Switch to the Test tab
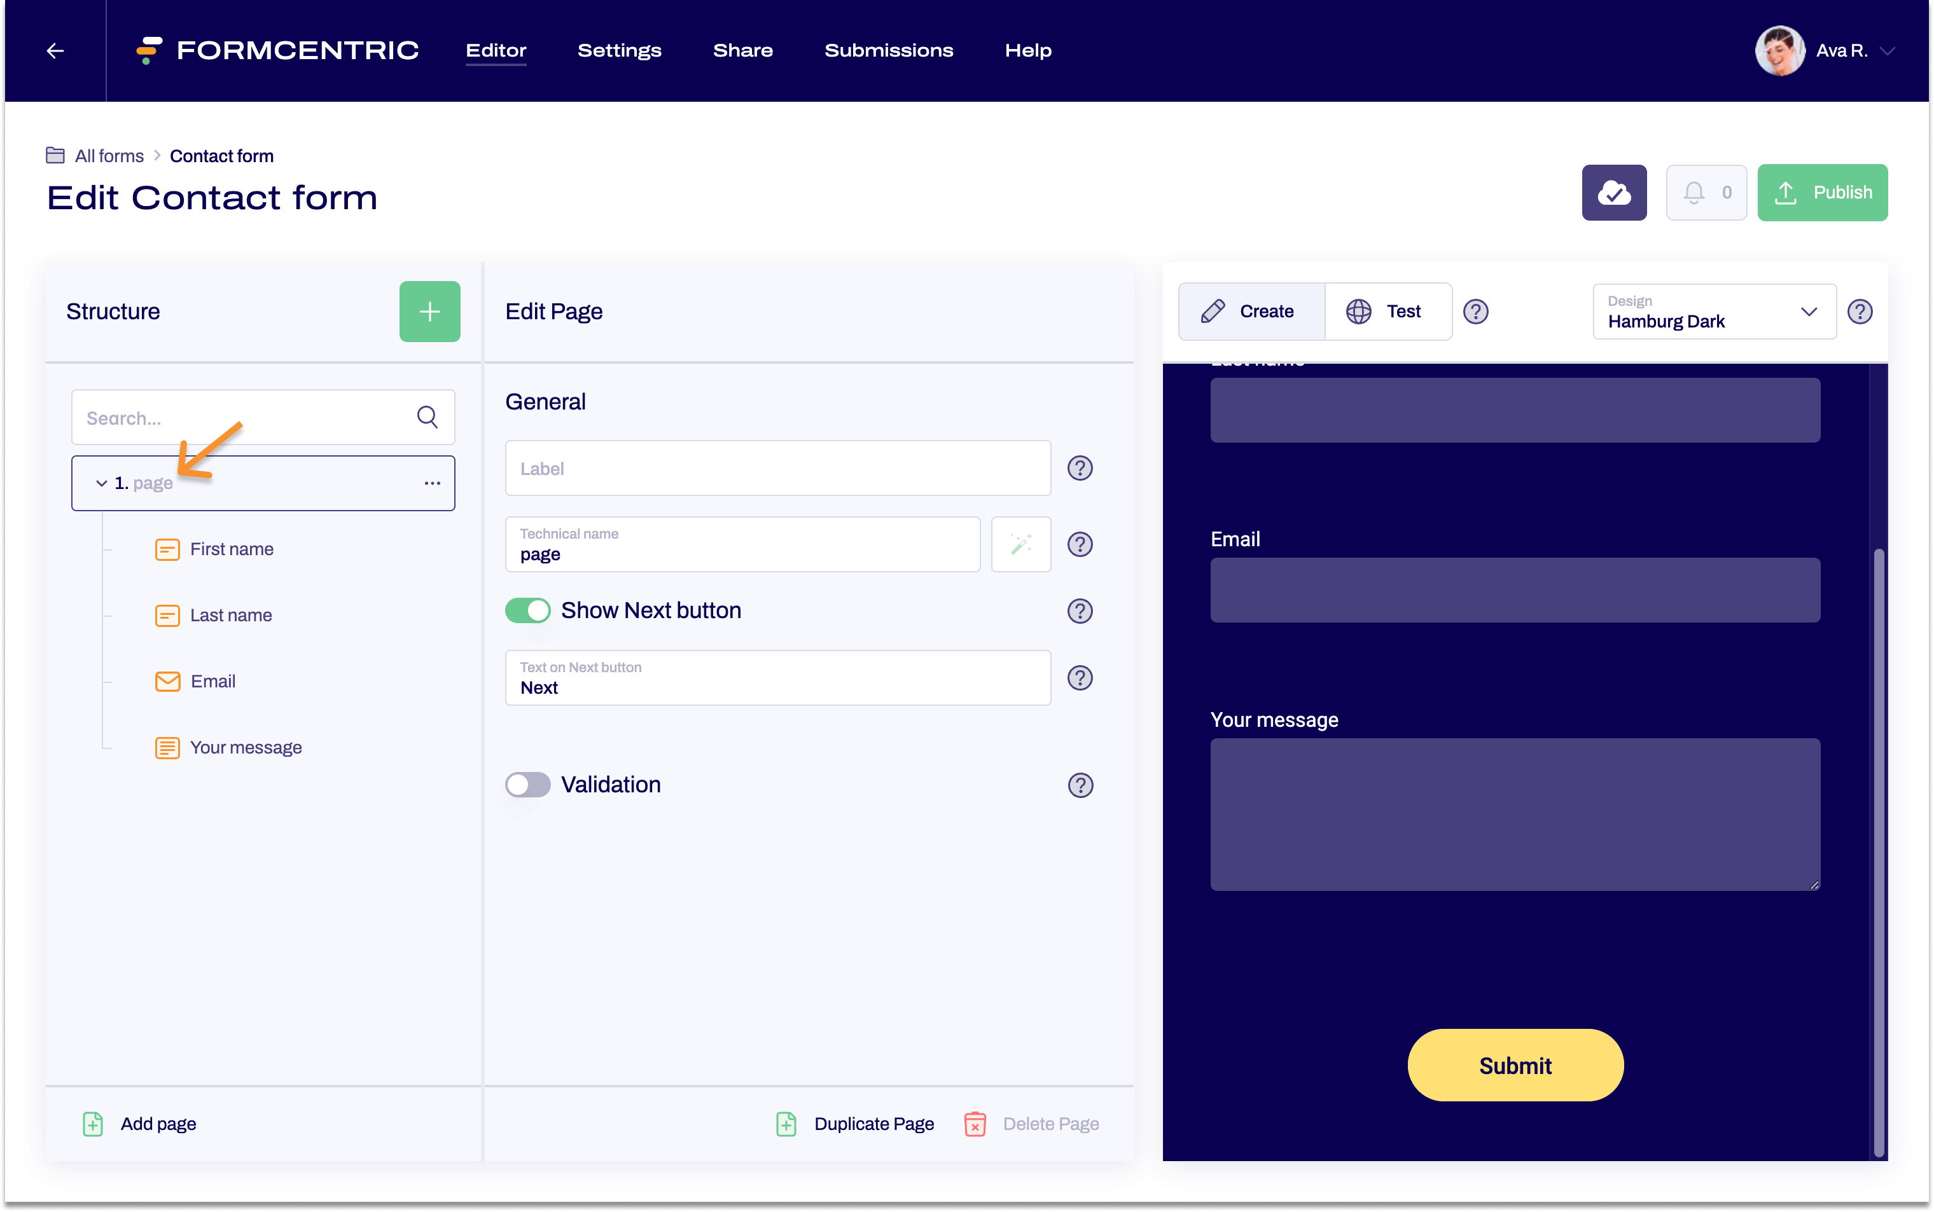 click(x=1388, y=311)
